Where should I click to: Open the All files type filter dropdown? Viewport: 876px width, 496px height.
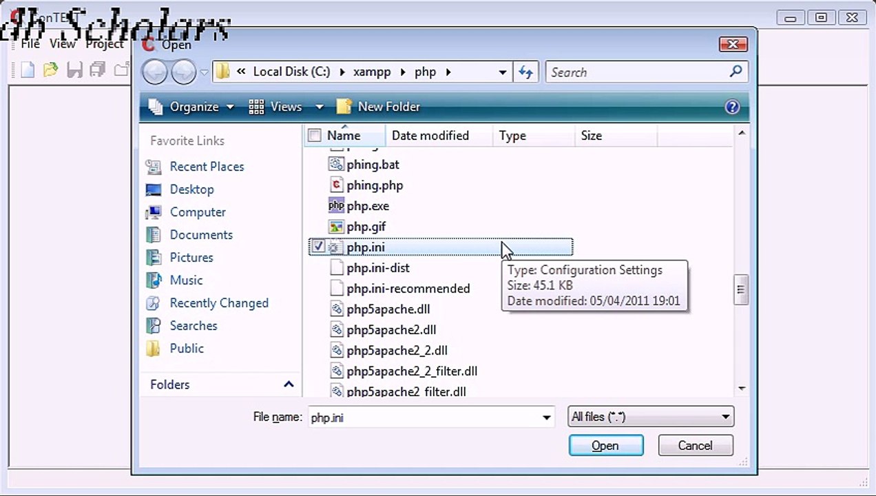point(651,417)
